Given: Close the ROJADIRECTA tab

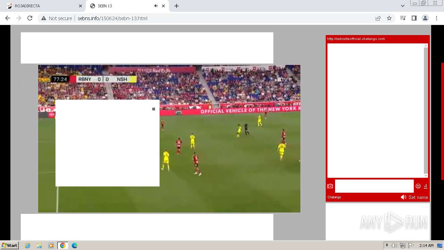Looking at the screenshot, I should pyautogui.click(x=80, y=6).
